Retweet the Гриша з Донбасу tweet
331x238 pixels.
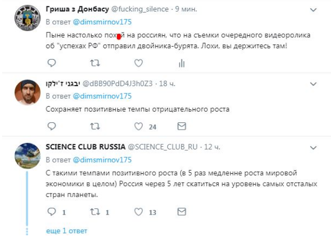tap(95, 63)
